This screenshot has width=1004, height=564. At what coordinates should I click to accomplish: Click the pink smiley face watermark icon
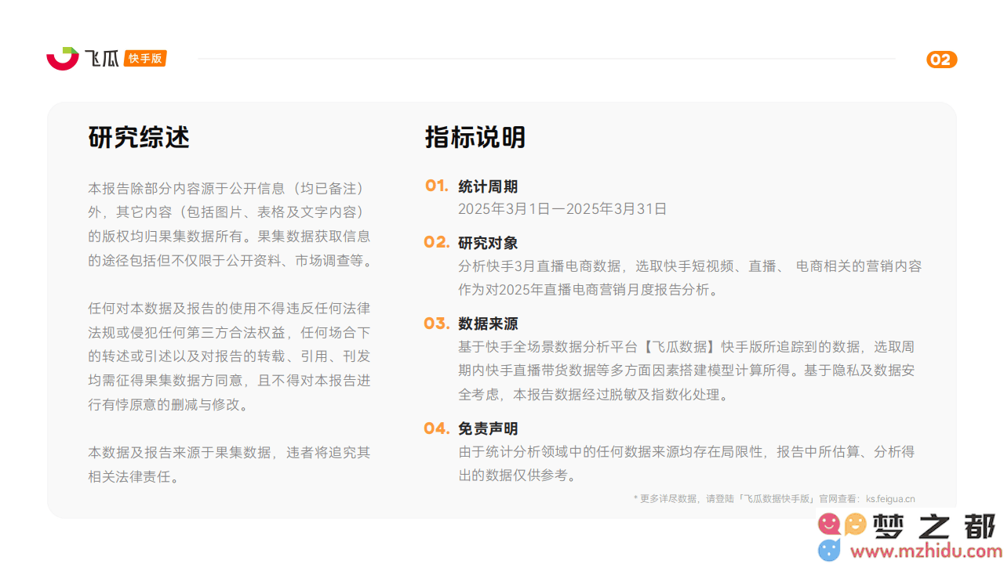point(829,524)
